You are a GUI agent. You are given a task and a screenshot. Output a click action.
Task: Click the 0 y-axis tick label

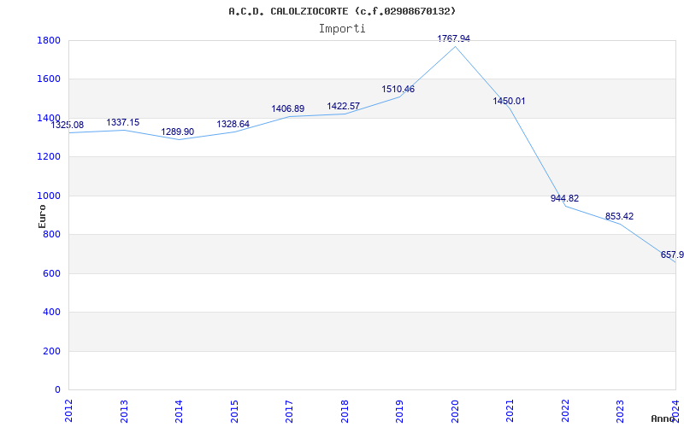click(57, 390)
